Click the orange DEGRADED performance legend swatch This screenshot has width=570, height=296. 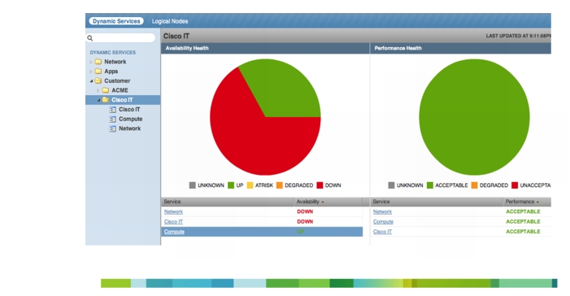pos(474,185)
